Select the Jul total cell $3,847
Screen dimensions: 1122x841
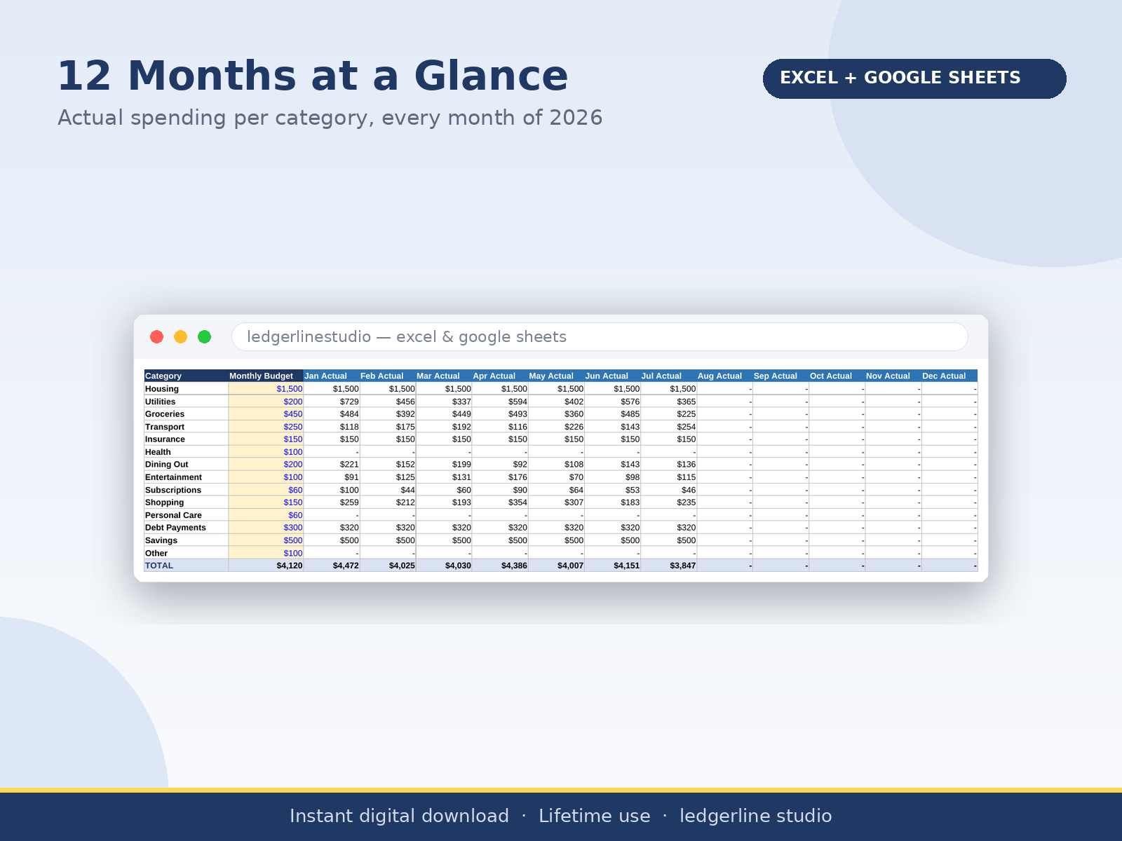(x=668, y=566)
